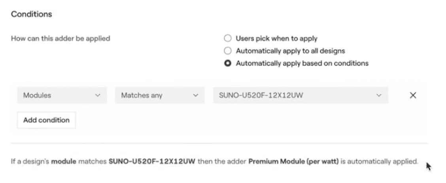Click the chevron arrow beside Matches any
The height and width of the screenshot is (183, 446).
[x=195, y=95]
